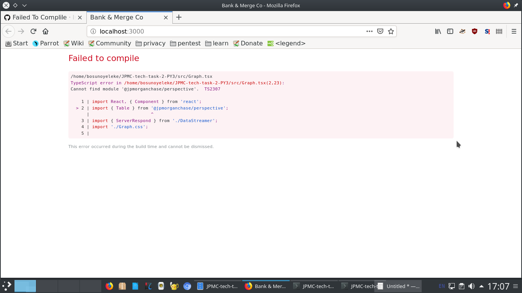
Task: Select the fence-style extension icon
Action: pyautogui.click(x=499, y=31)
